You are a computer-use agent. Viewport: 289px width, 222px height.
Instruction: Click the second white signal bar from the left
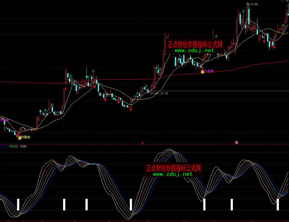coord(64,204)
